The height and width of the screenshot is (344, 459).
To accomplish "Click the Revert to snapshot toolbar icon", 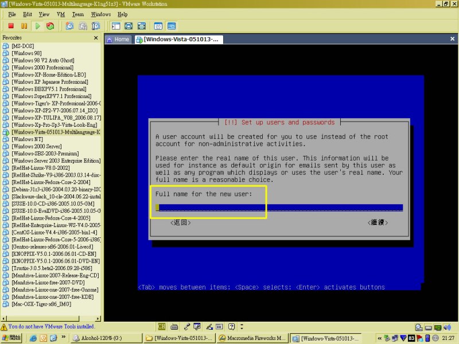I will [83, 26].
